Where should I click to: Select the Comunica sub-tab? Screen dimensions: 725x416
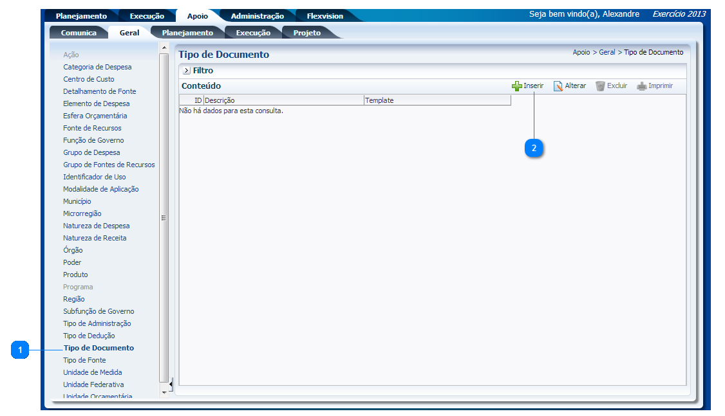pyautogui.click(x=79, y=33)
